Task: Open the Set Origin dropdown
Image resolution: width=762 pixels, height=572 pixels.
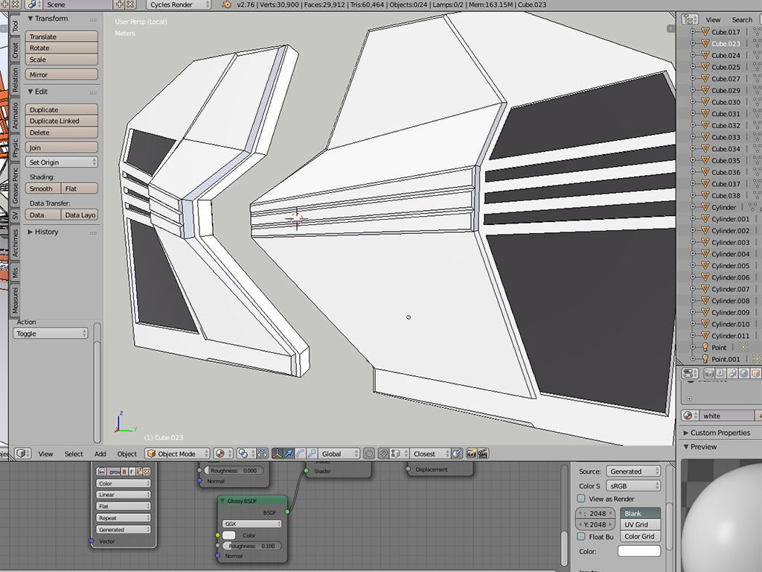Action: coord(61,162)
